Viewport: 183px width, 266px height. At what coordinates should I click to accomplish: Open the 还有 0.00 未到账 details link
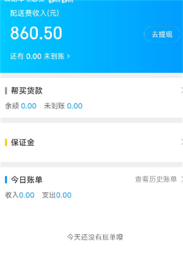(40, 56)
